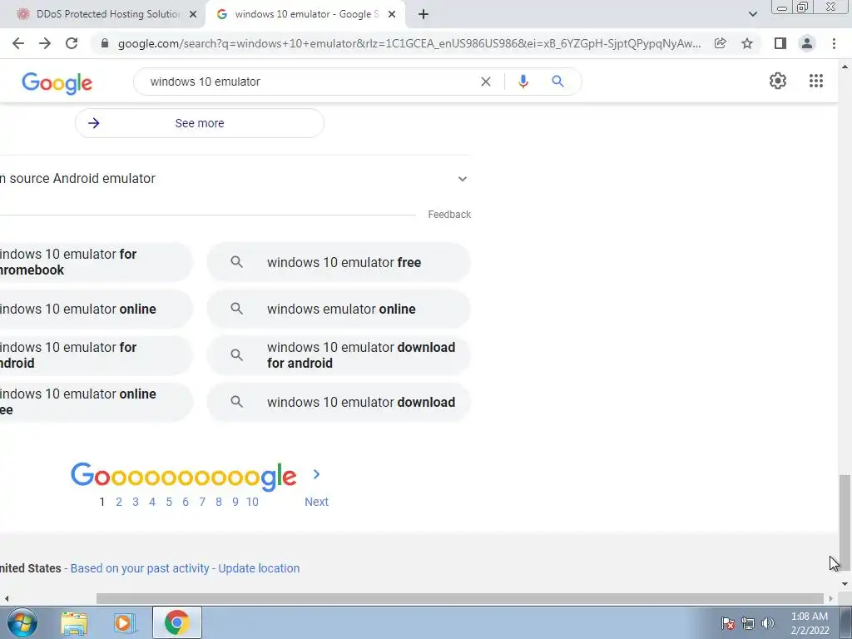Click the pagination right chevron arrow
Viewport: 852px width, 639px height.
[317, 474]
